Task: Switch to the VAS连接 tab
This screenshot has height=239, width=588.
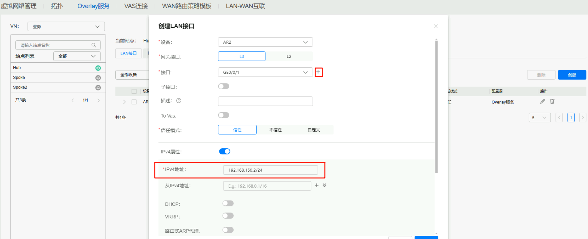Action: click(x=136, y=6)
